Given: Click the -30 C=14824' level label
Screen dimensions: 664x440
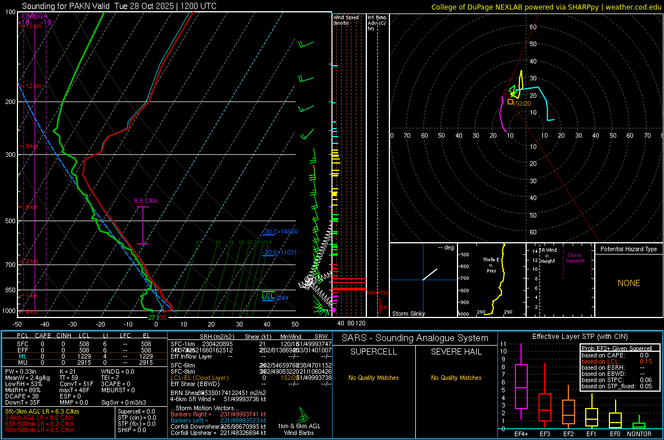Looking at the screenshot, I should click(280, 232).
